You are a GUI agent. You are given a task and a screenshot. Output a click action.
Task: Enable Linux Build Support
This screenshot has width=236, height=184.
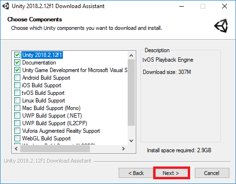tap(17, 101)
